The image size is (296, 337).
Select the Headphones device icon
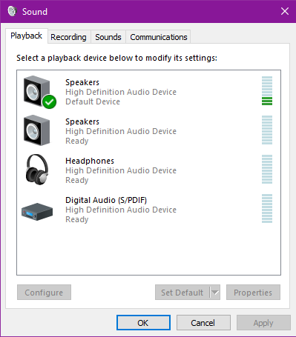[x=37, y=170]
